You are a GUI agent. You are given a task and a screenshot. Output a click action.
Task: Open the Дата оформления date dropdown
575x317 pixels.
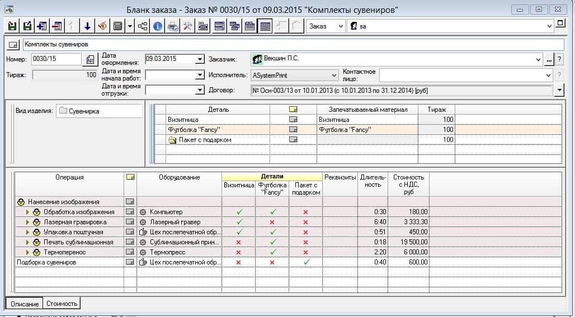click(200, 59)
